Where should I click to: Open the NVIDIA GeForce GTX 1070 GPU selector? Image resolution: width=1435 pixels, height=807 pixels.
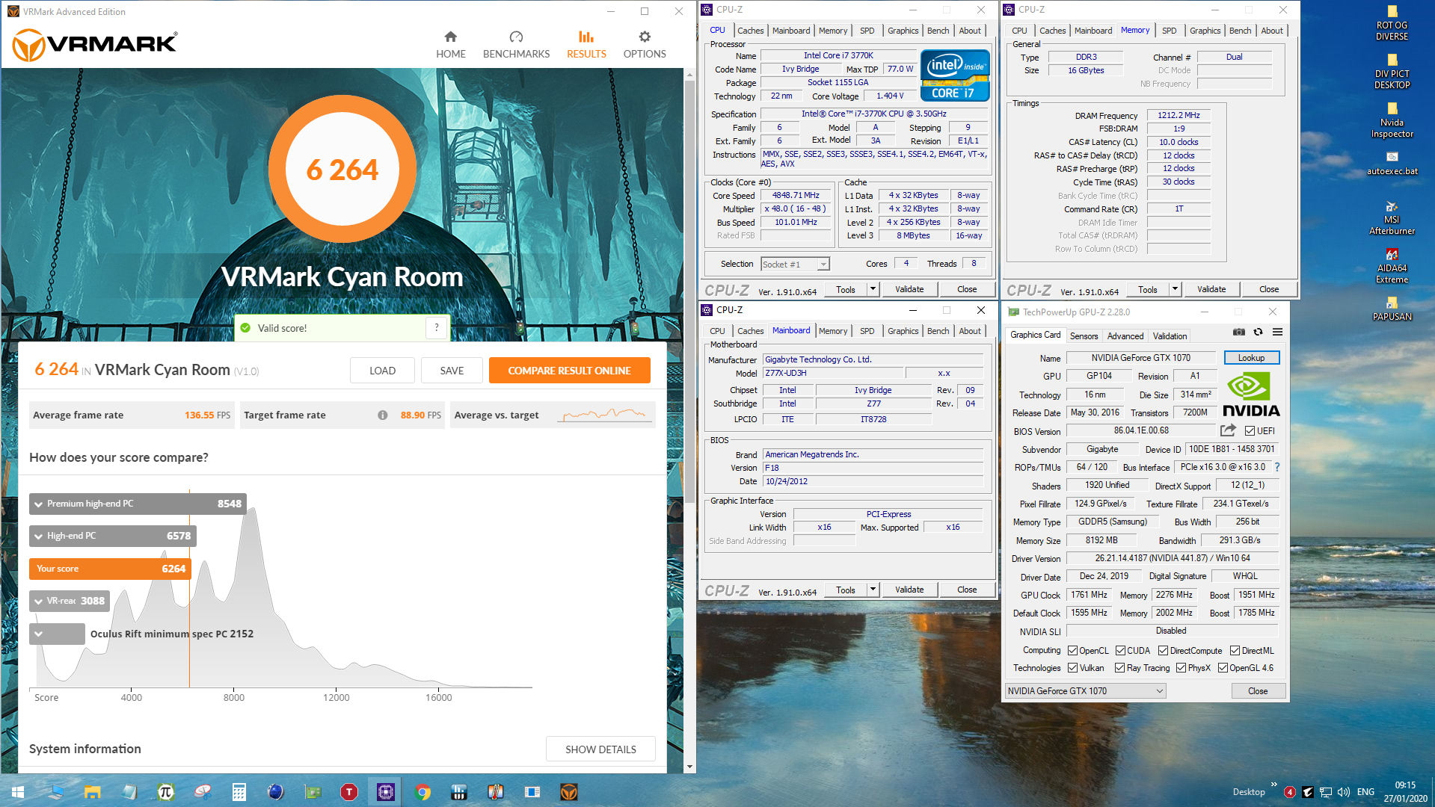pyautogui.click(x=1085, y=691)
